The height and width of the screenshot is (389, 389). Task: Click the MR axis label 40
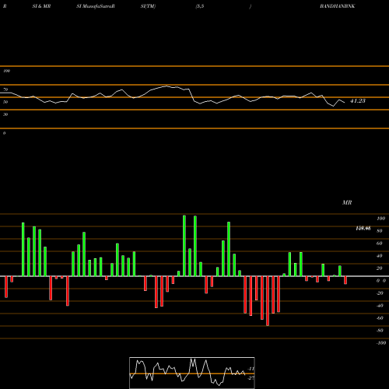point(379,256)
